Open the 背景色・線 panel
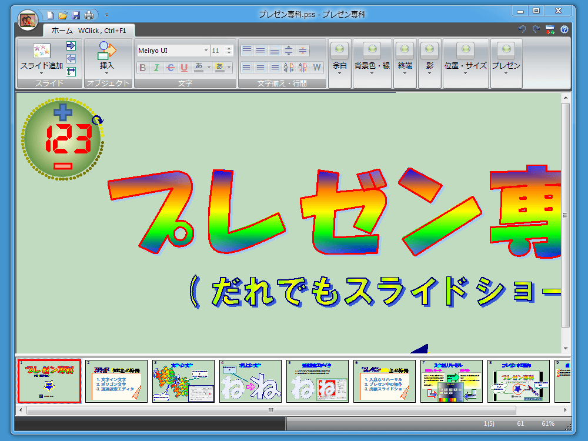 point(372,63)
